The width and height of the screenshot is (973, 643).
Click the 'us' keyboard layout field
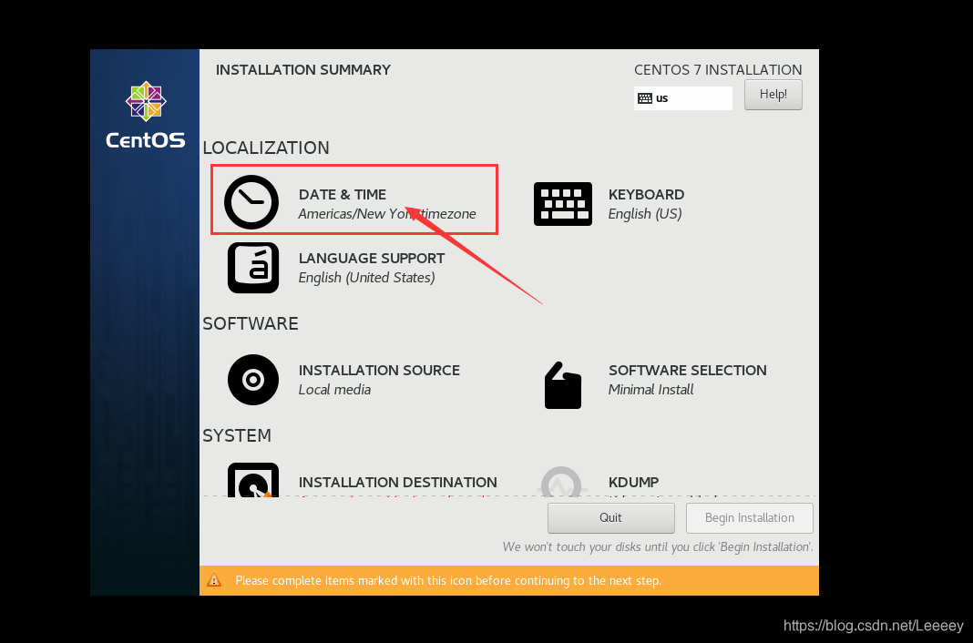[x=683, y=98]
